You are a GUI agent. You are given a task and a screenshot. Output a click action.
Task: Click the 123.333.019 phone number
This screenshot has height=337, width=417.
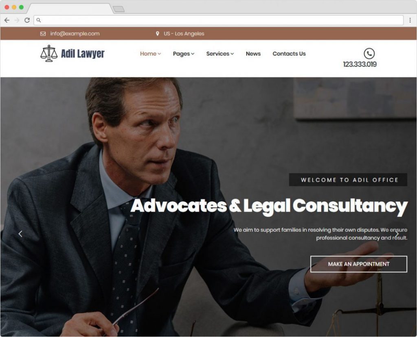tap(360, 64)
